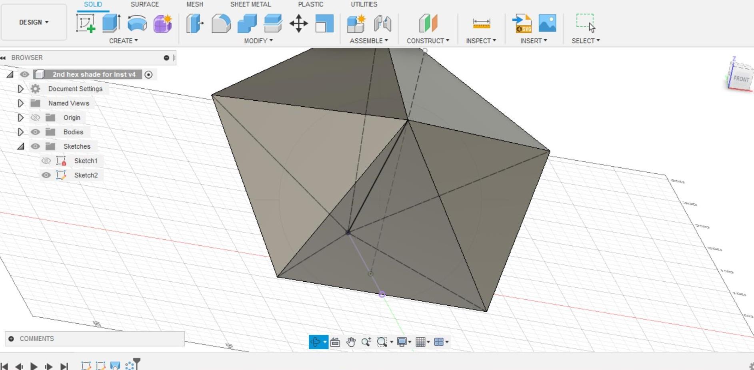The width and height of the screenshot is (754, 370).
Task: Switch to the SURFACE tab
Action: pyautogui.click(x=144, y=4)
